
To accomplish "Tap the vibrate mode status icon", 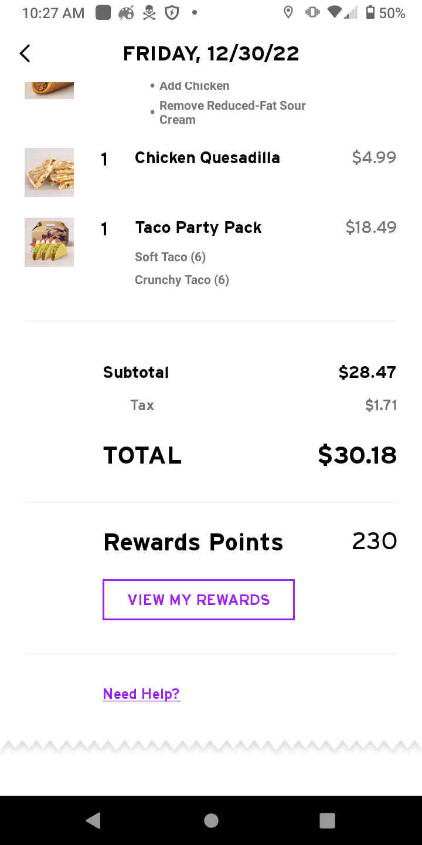I will [311, 13].
